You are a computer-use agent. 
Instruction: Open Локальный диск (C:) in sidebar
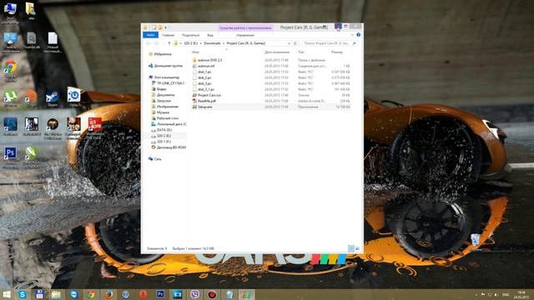(169, 124)
